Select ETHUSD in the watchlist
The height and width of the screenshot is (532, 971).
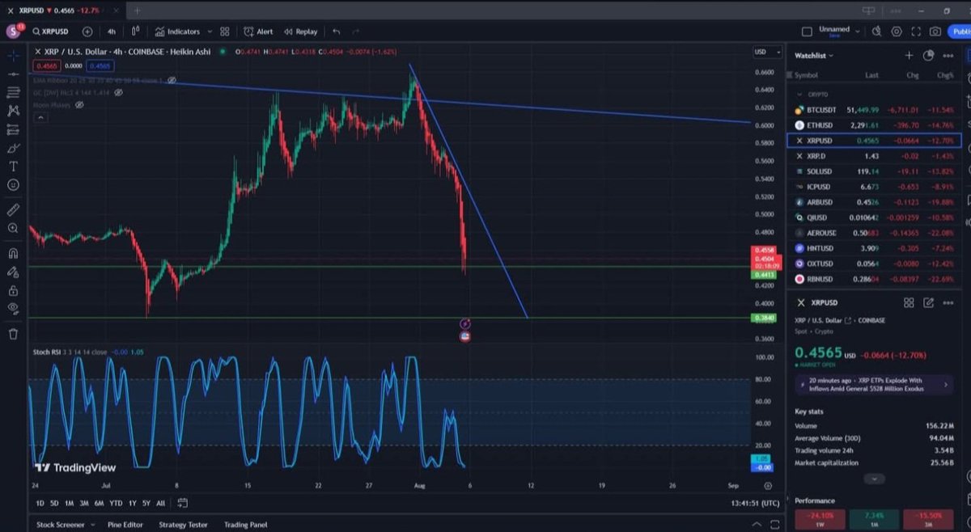(875, 125)
